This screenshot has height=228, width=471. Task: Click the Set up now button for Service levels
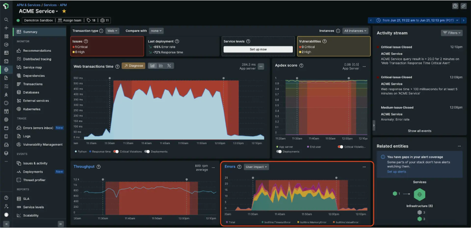(x=258, y=49)
